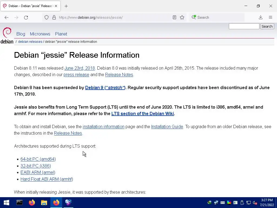277x208 pixels.
Task: Click the active Firefox taskbar window icon
Action: [x=56, y=203]
